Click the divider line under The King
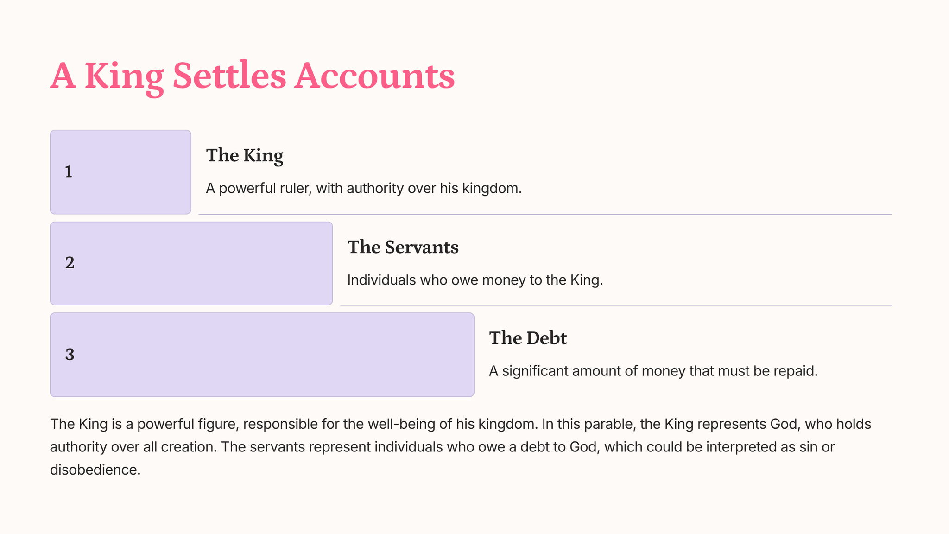The width and height of the screenshot is (949, 534). (x=545, y=214)
